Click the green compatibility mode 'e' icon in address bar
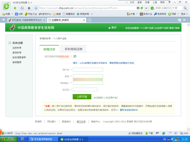This screenshot has width=190, height=142. [142, 8]
